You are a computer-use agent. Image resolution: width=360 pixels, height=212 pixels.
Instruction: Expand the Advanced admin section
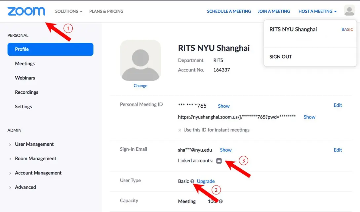point(25,187)
